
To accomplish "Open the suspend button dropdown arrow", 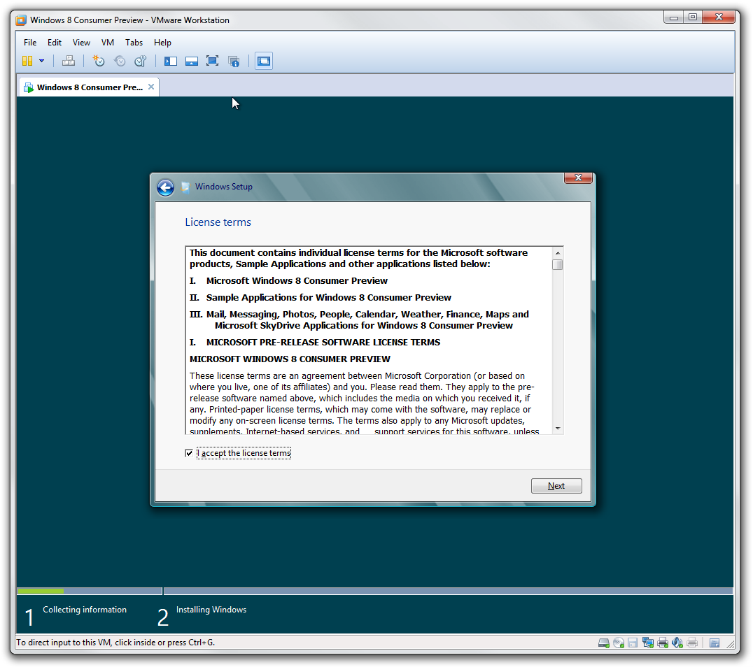I will pyautogui.click(x=41, y=61).
